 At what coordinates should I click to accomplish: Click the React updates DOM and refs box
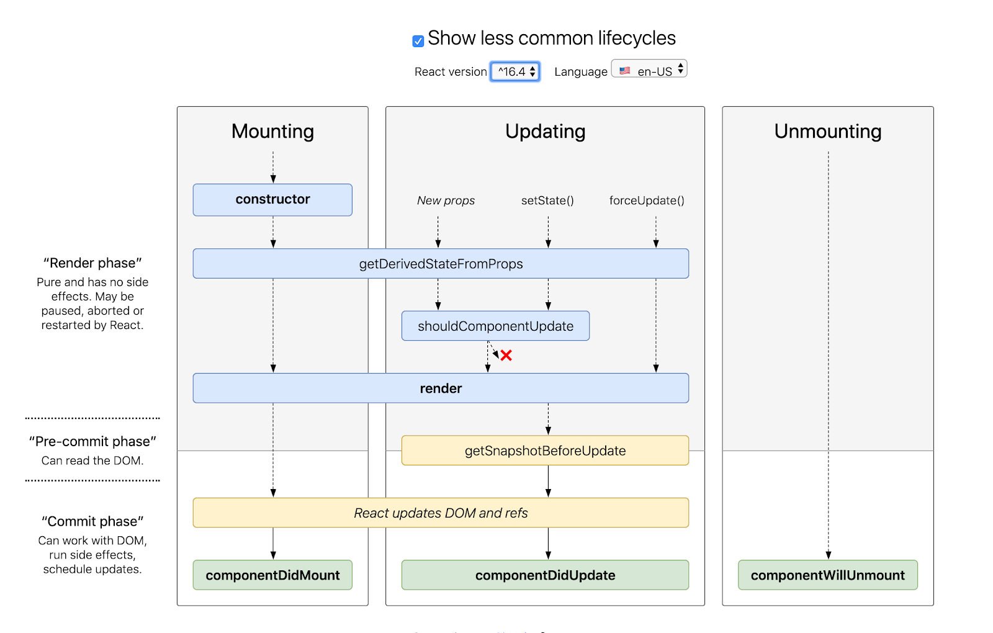coord(441,513)
